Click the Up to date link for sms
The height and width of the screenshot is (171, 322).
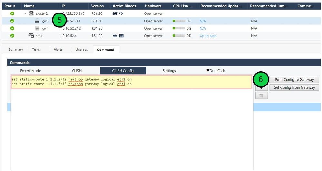pyautogui.click(x=208, y=36)
